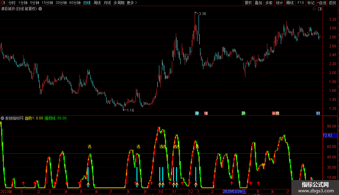The height and width of the screenshot is (195, 339).
Task: Click the 72.82 indicator value box
Action: click(x=330, y=135)
